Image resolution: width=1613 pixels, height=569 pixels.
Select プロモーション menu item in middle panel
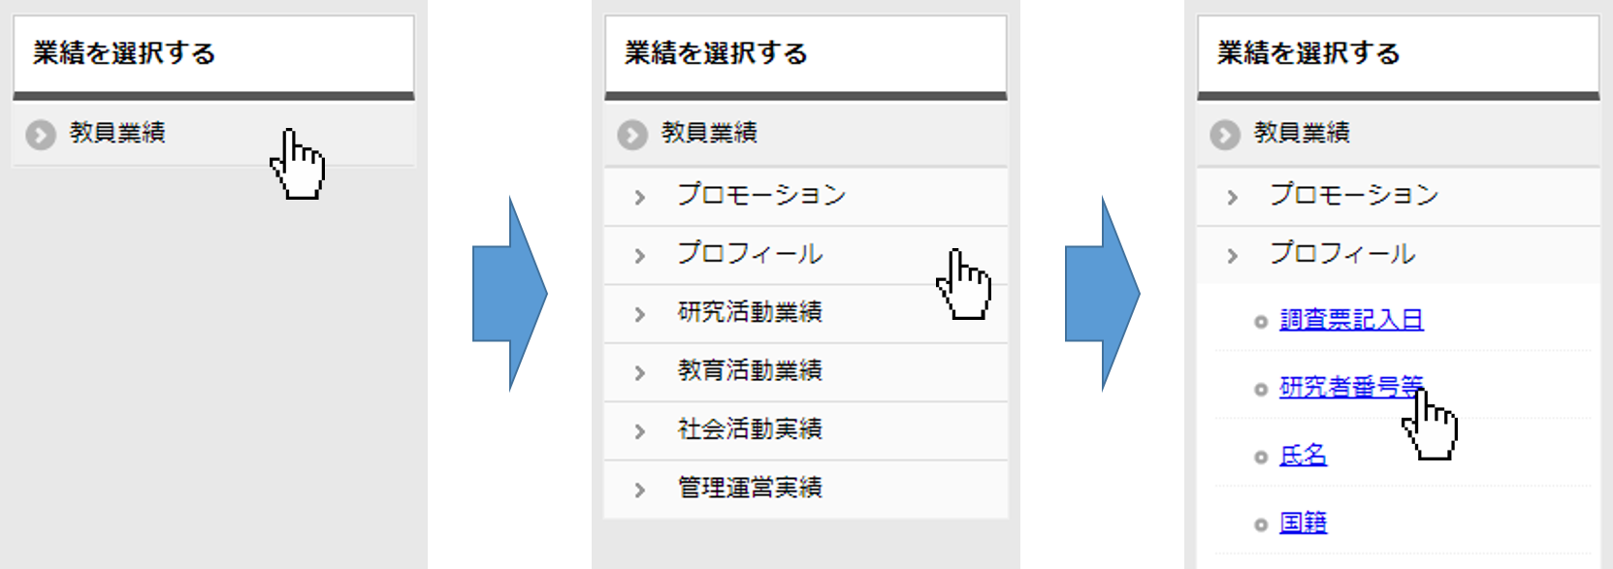[x=761, y=195]
